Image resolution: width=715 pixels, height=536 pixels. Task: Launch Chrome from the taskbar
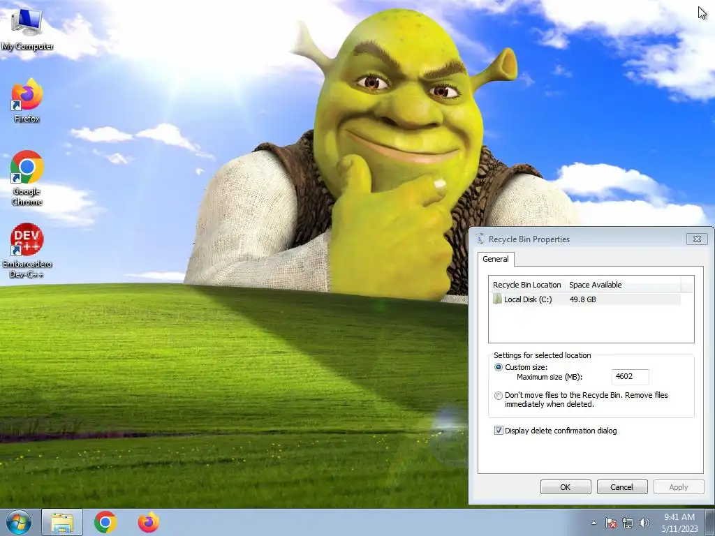pos(105,522)
